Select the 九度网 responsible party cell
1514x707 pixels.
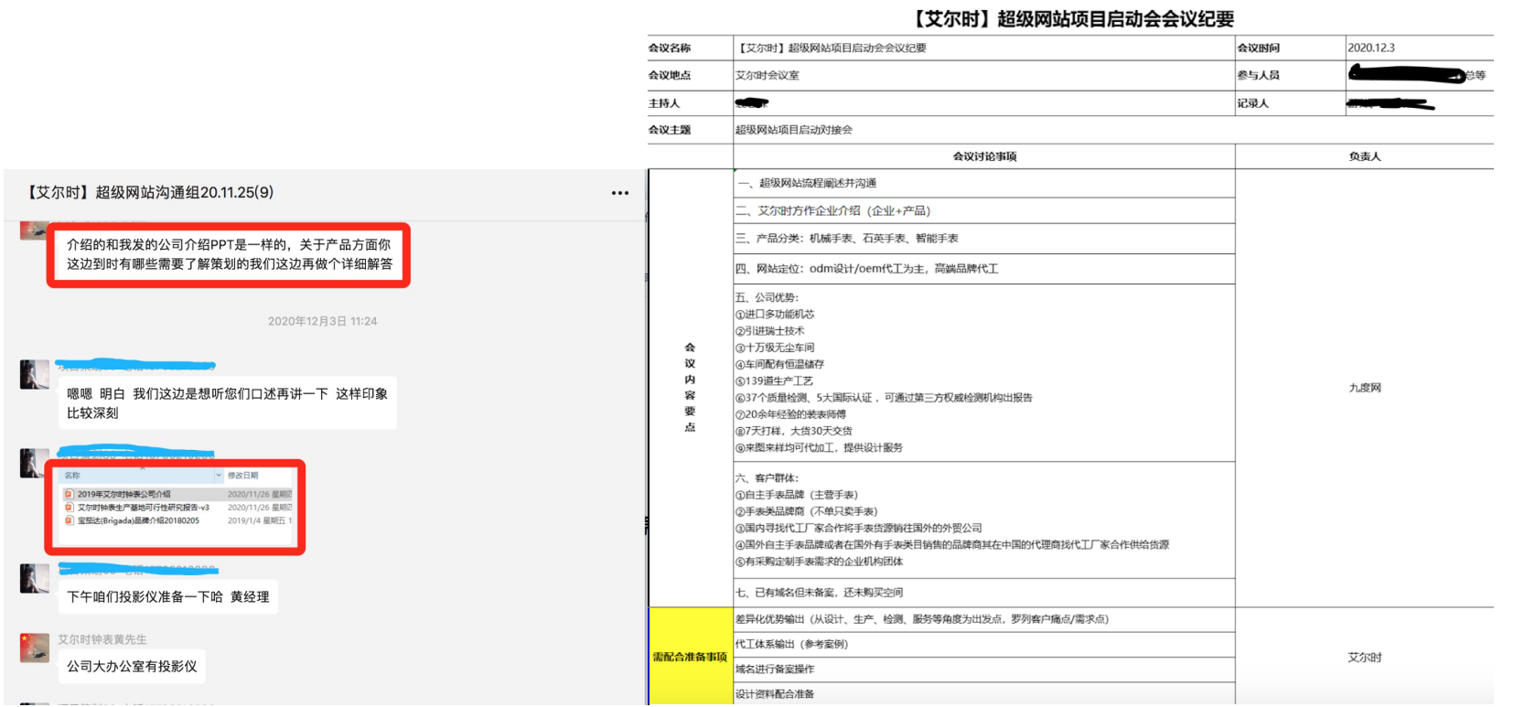pyautogui.click(x=1364, y=388)
